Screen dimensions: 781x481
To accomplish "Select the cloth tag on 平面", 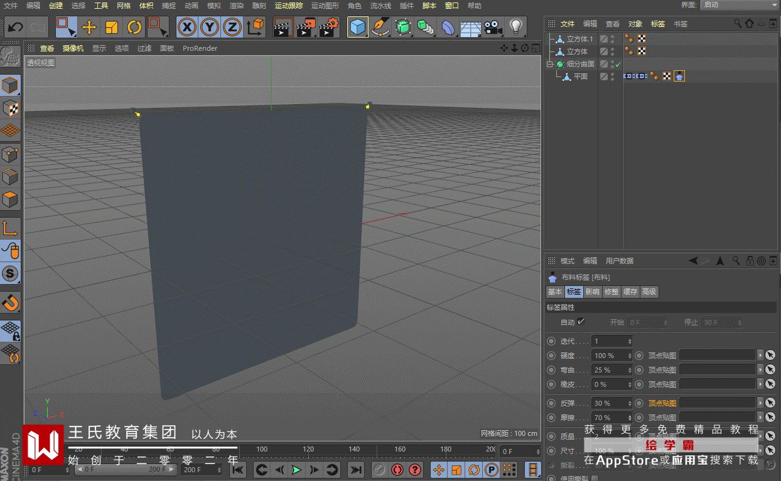I will [x=679, y=77].
